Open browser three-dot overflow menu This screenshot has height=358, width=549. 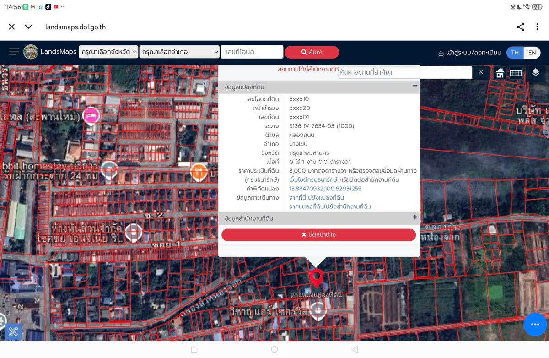tap(537, 27)
